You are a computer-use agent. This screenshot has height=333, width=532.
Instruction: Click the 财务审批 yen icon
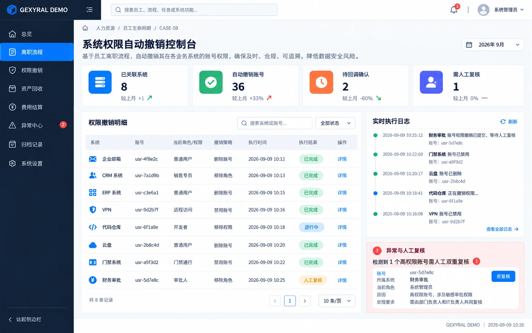[93, 280]
